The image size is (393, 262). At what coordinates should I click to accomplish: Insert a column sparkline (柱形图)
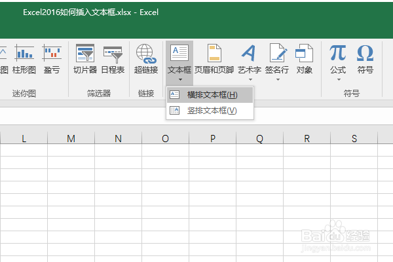[x=24, y=59]
